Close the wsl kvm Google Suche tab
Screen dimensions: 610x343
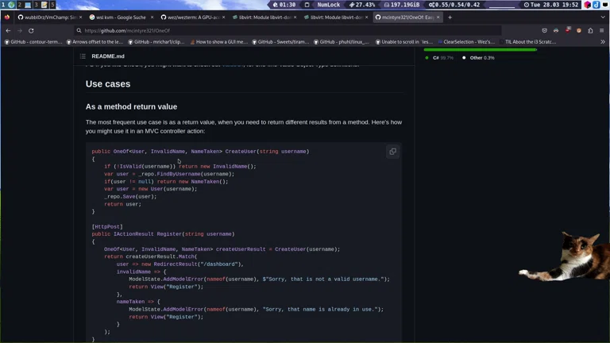pyautogui.click(x=152, y=17)
